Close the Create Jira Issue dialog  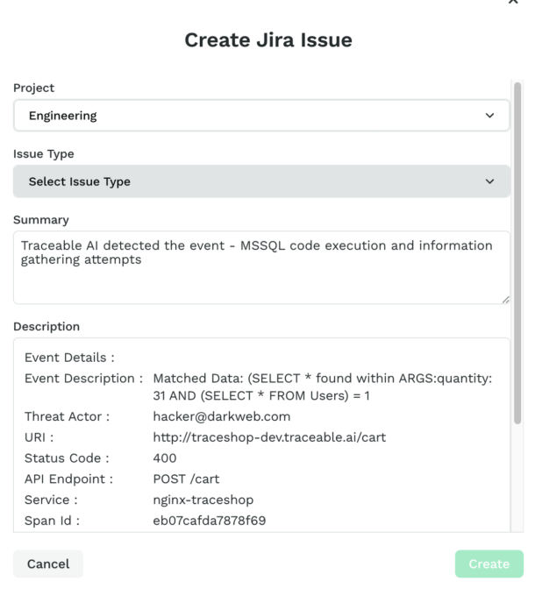(513, 3)
